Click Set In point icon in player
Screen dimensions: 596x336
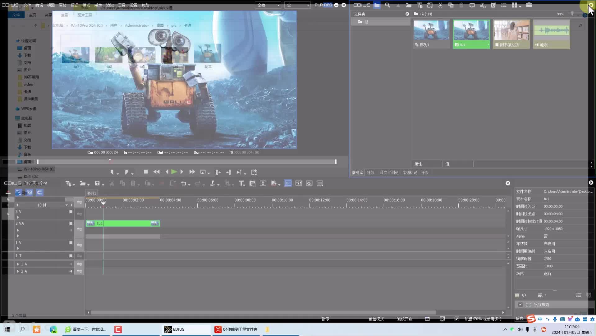[x=112, y=172]
